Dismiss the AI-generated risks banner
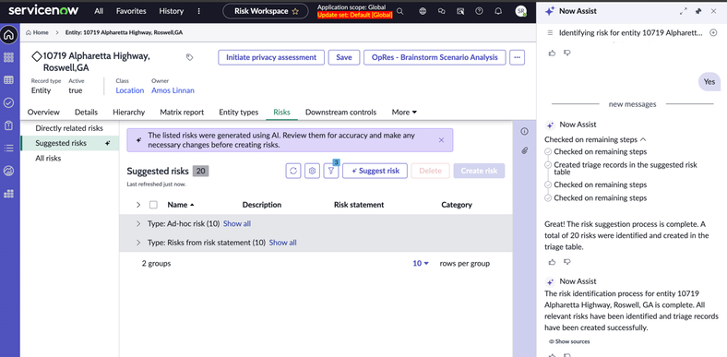727x357 pixels. point(441,140)
